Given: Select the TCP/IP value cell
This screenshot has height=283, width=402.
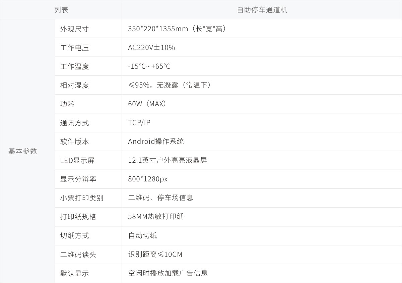Looking at the screenshot, I should click(x=139, y=123).
